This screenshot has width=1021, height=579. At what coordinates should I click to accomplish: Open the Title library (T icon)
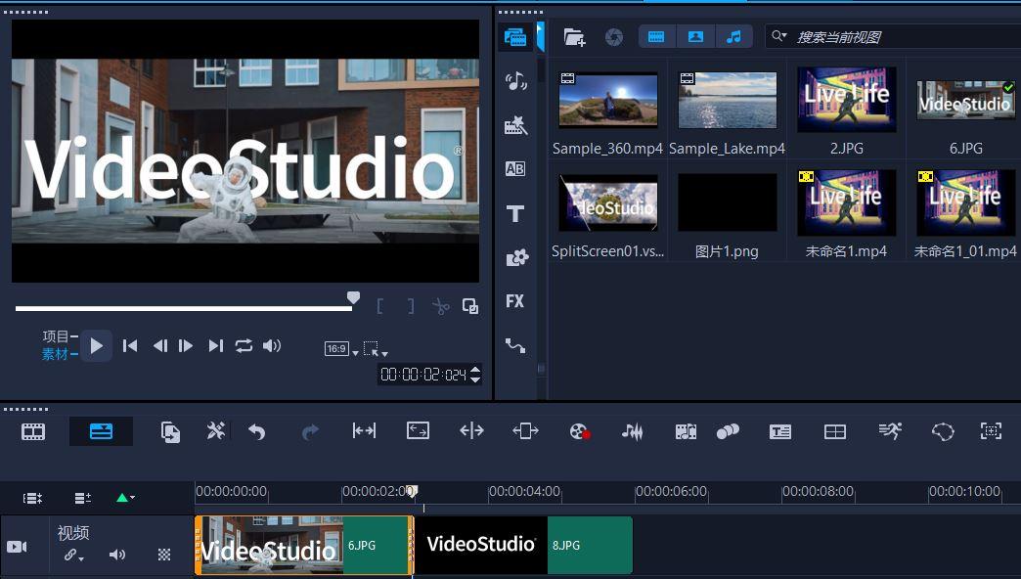514,213
